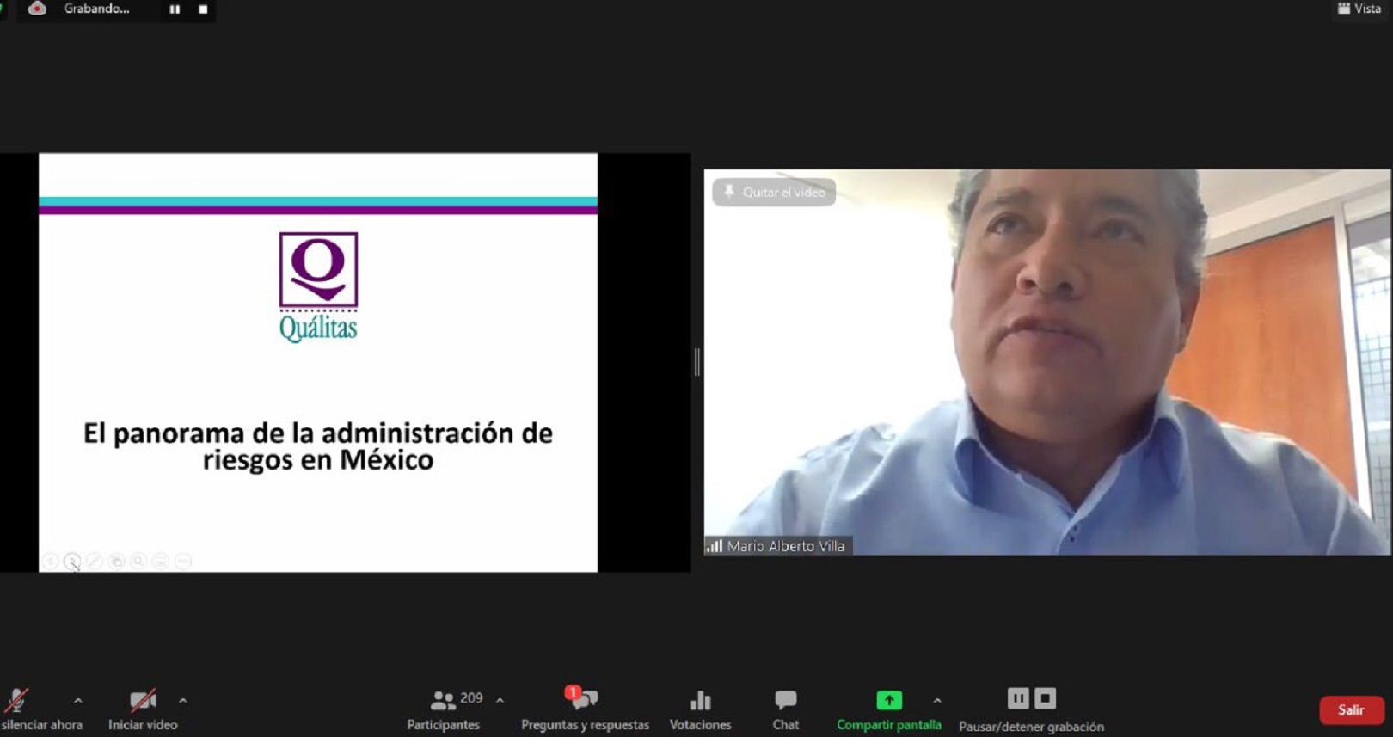
Task: Open video options arrow beside Iniciar video
Action: (183, 701)
